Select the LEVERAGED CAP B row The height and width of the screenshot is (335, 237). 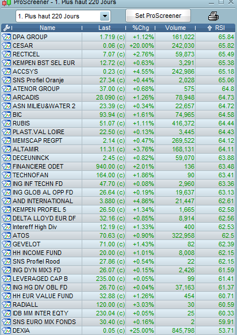tap(118, 279)
